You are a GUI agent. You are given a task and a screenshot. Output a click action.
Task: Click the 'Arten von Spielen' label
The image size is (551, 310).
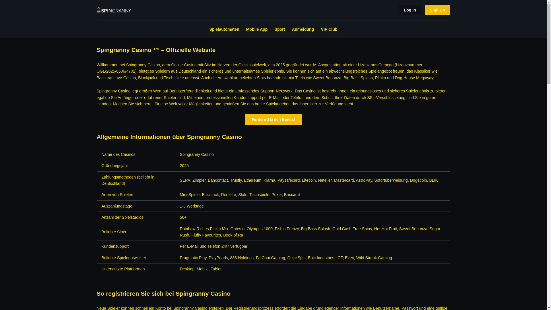point(117,195)
